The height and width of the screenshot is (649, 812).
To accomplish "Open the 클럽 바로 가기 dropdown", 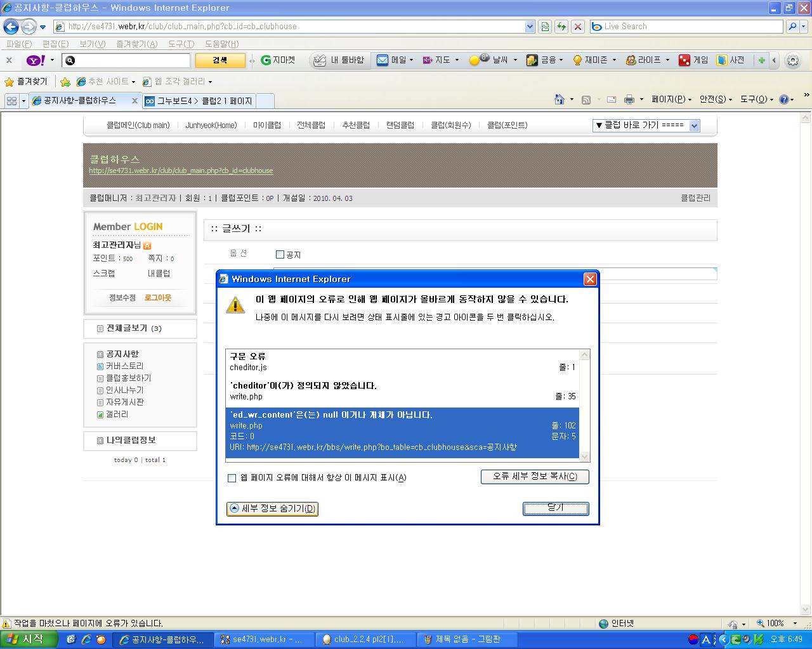I will [646, 125].
